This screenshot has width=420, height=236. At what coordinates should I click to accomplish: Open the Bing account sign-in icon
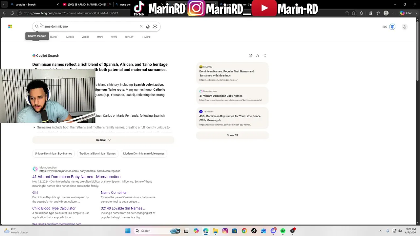405,27
